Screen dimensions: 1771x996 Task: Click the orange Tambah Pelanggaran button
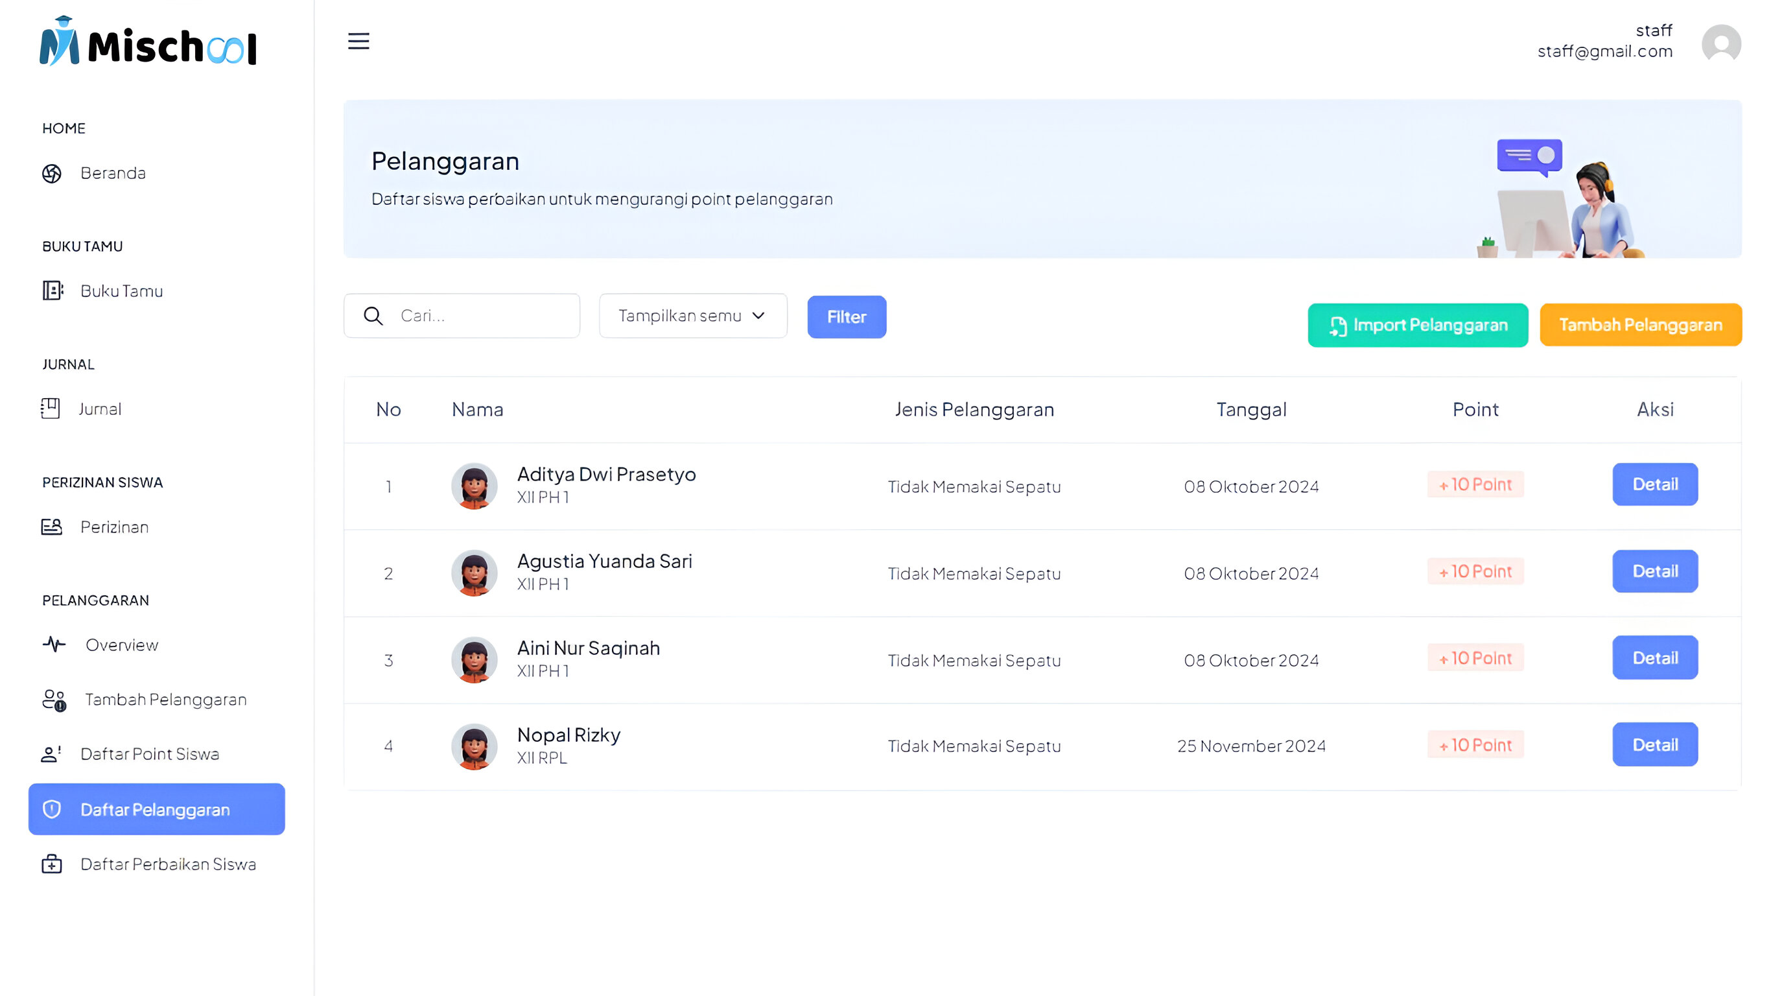click(1639, 325)
